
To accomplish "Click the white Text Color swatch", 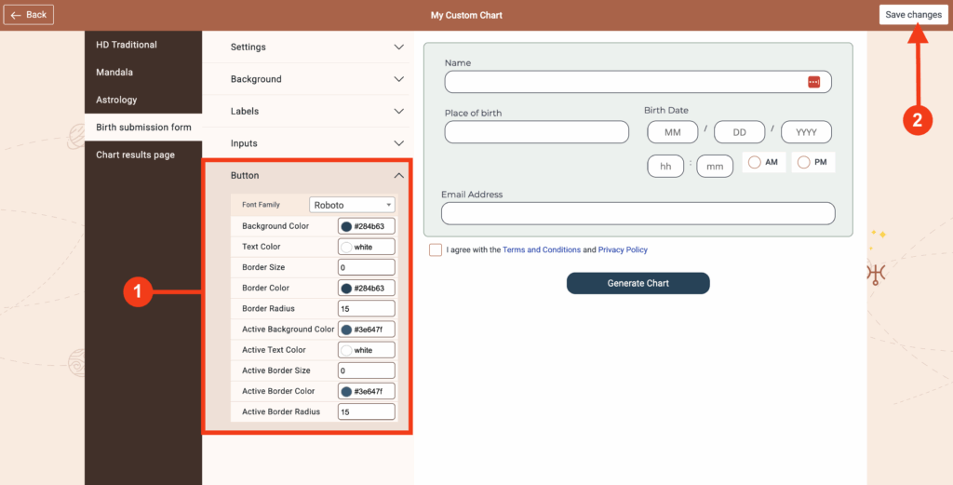I will [x=347, y=247].
